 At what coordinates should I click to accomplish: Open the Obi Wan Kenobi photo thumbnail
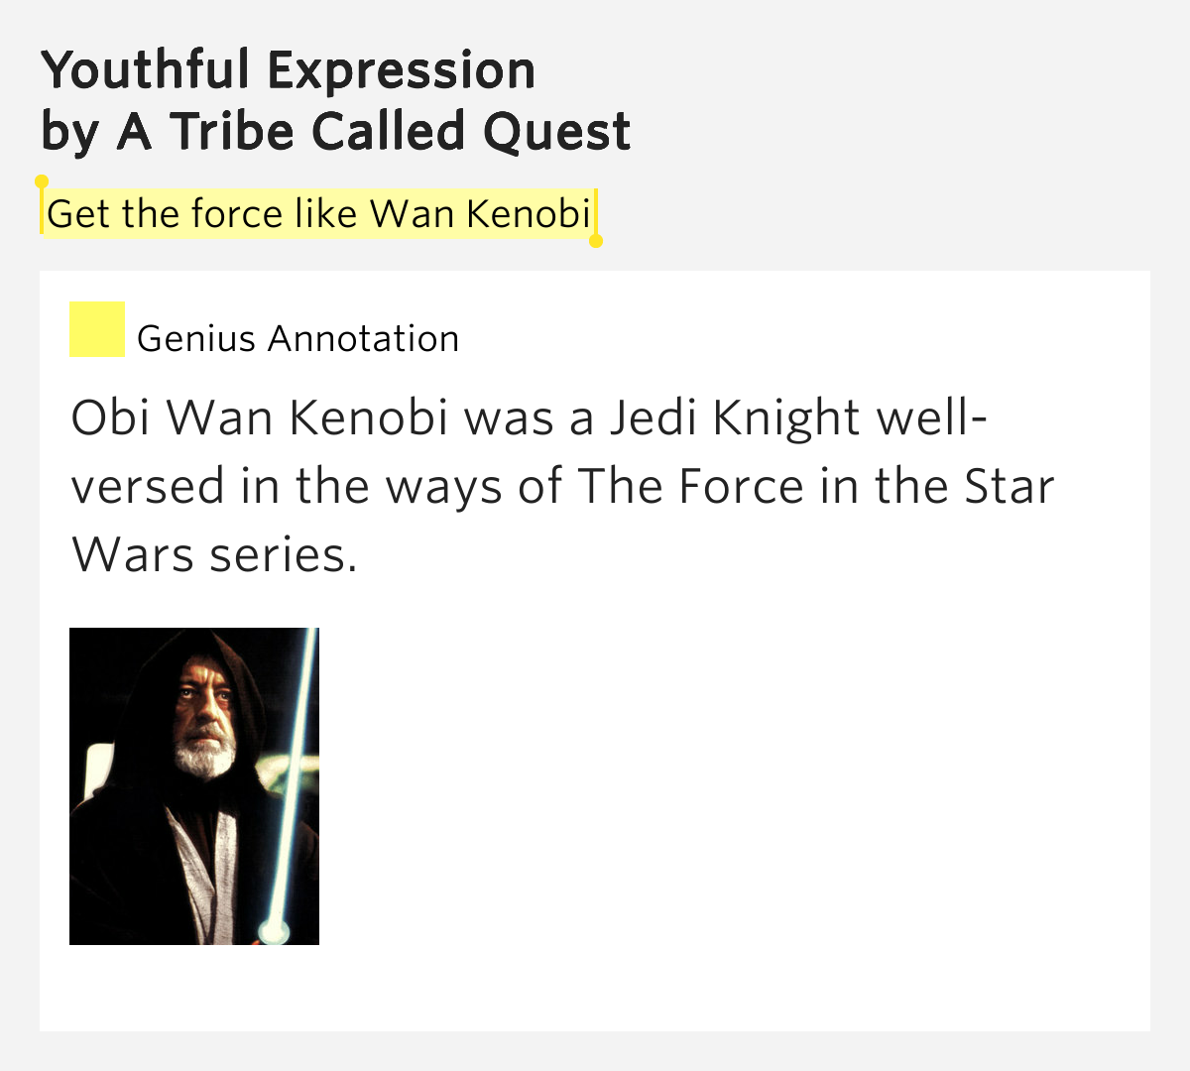tap(194, 785)
